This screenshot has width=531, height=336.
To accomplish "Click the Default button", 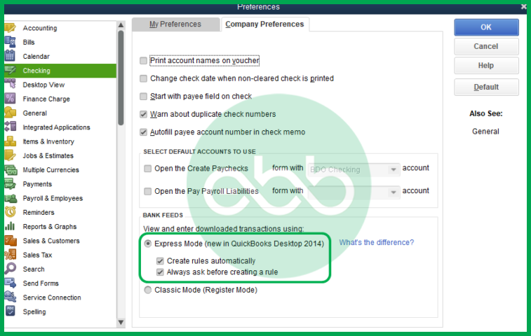I will click(x=486, y=87).
